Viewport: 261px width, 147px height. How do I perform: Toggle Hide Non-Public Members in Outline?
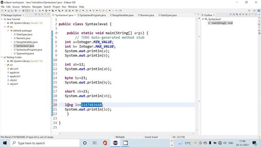[x=243, y=15]
